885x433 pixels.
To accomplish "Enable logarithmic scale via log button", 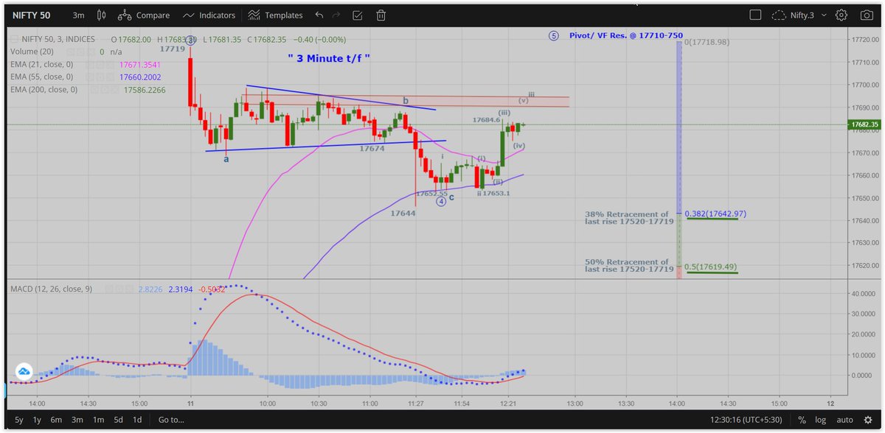I will pos(821,420).
